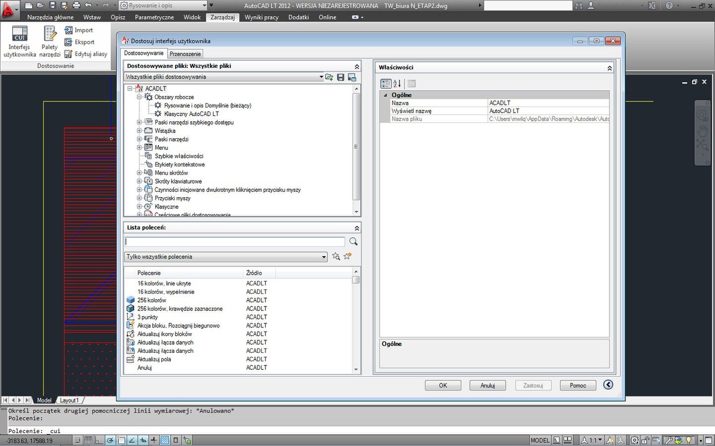Click the help question mark icon in the title bar
The width and height of the screenshot is (715, 446).
pyautogui.click(x=669, y=5)
